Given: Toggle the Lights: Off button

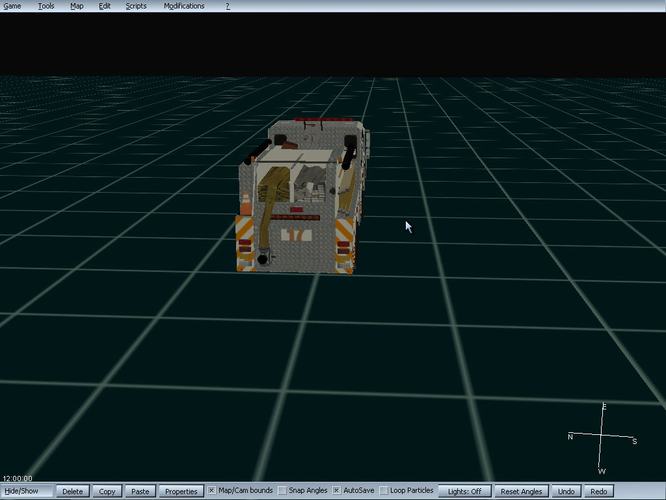Looking at the screenshot, I should point(464,491).
